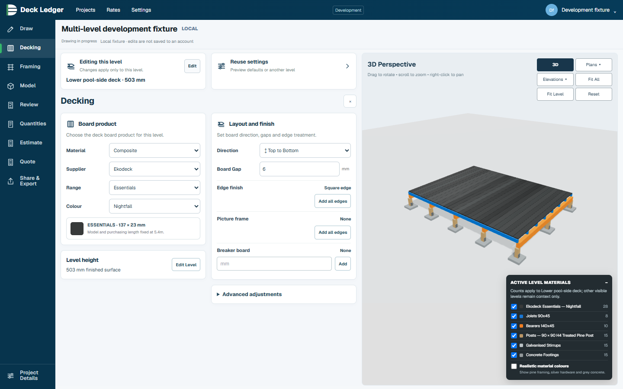Click Add all edges under Edge finish
This screenshot has width=623, height=389.
[333, 201]
